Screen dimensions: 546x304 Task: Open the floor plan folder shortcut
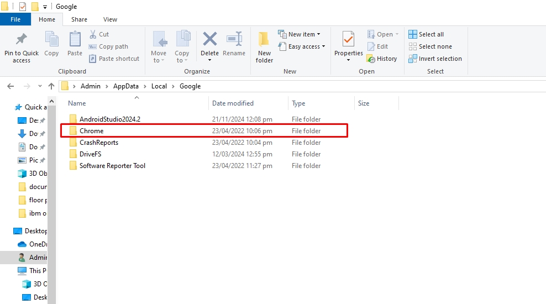[33, 200]
